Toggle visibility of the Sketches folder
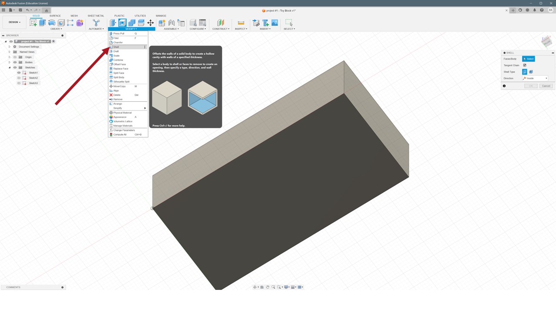Viewport: 556px width, 312px height. 15,68
